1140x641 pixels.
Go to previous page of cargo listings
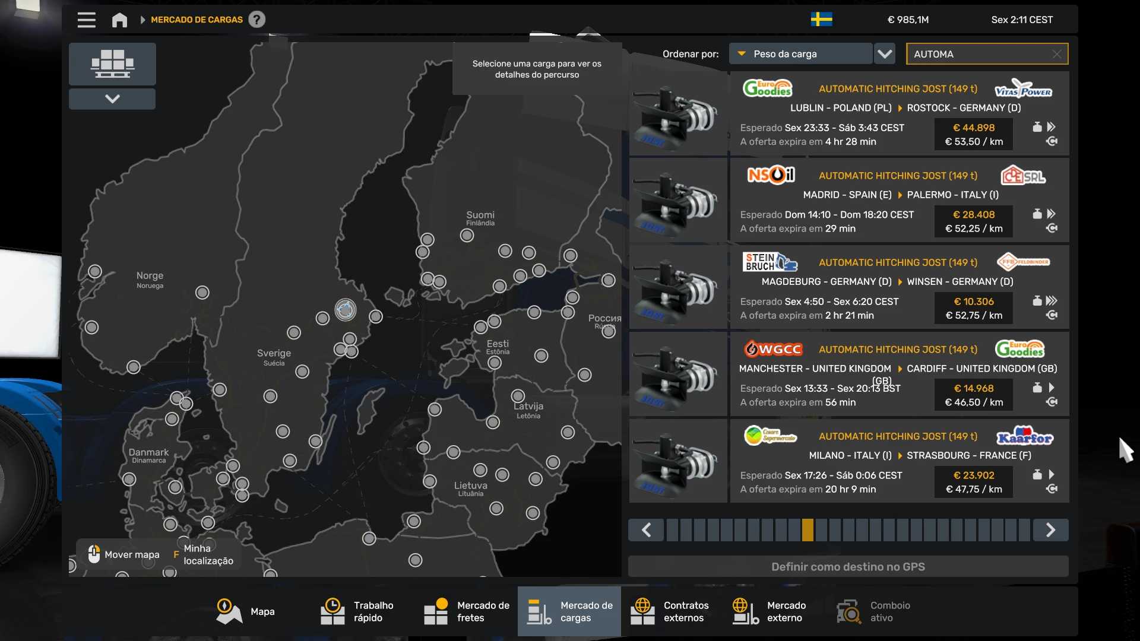tap(647, 530)
